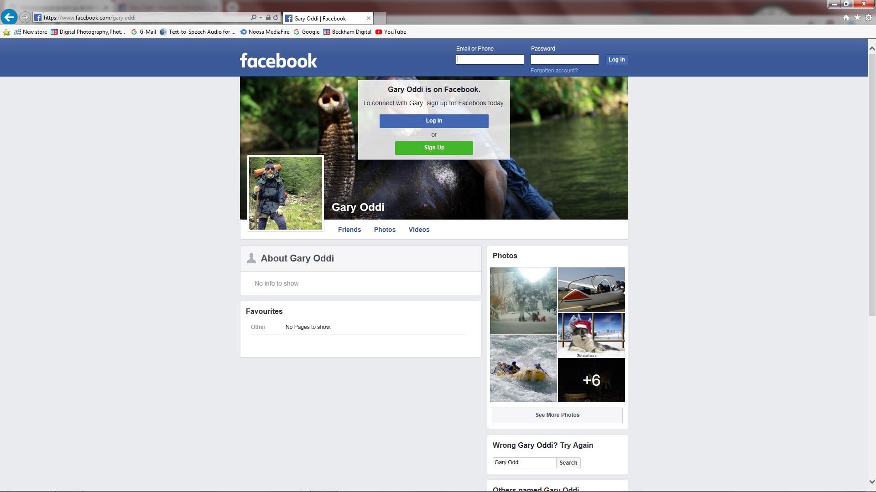Viewport: 876px width, 492px height.
Task: Click the blue Log In button in popup
Action: point(434,121)
